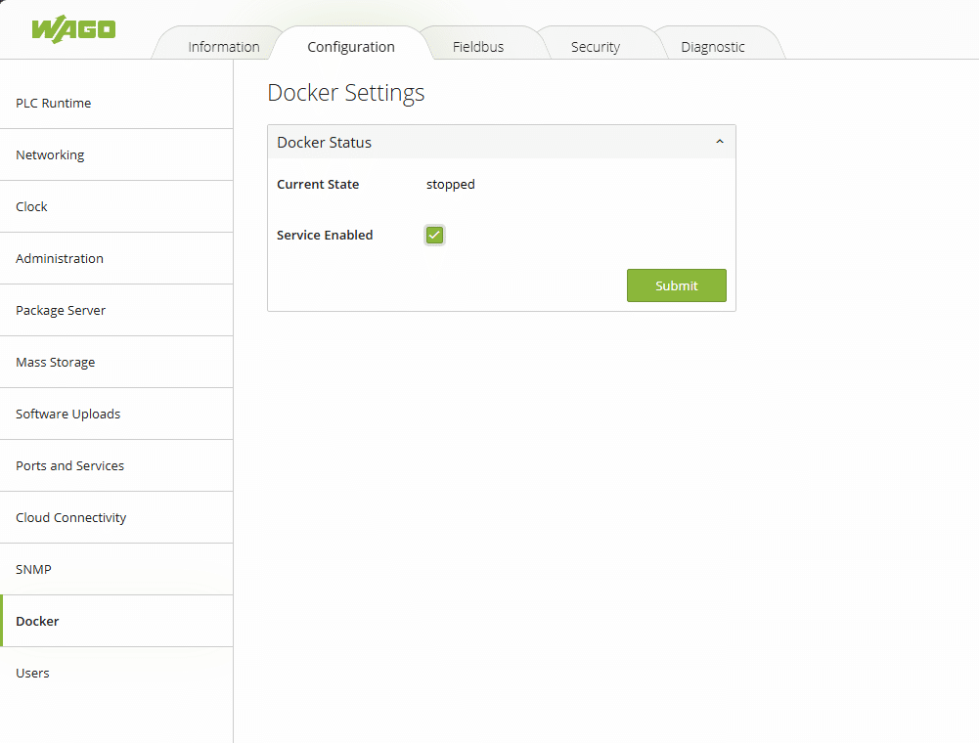The height and width of the screenshot is (743, 979).
Task: Open the Users page
Action: pos(116,673)
